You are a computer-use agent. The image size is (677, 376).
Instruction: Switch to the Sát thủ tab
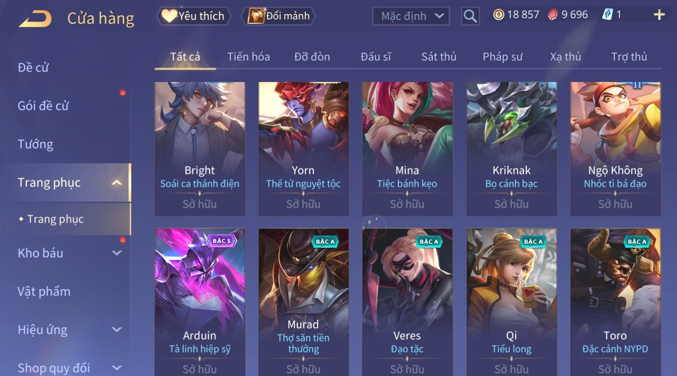click(439, 57)
